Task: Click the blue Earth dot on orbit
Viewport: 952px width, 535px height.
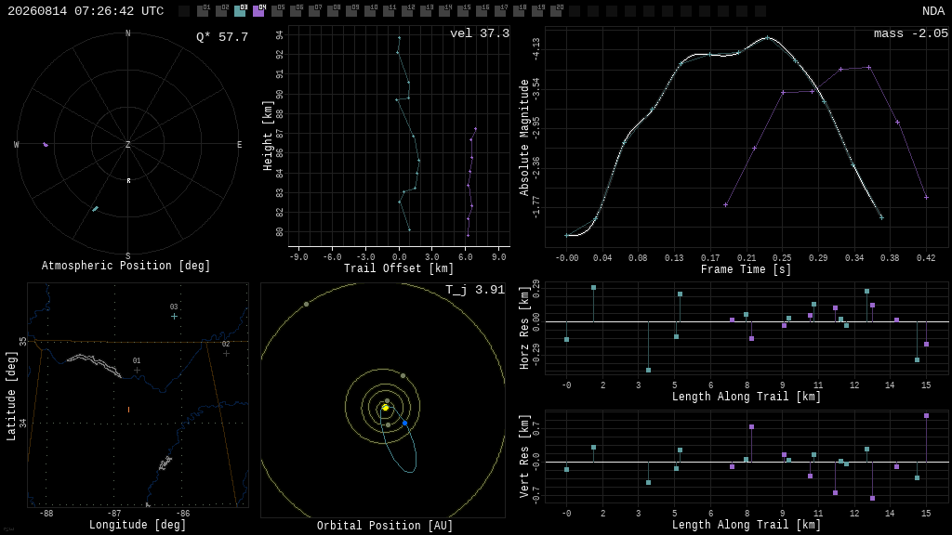Action: coord(405,423)
